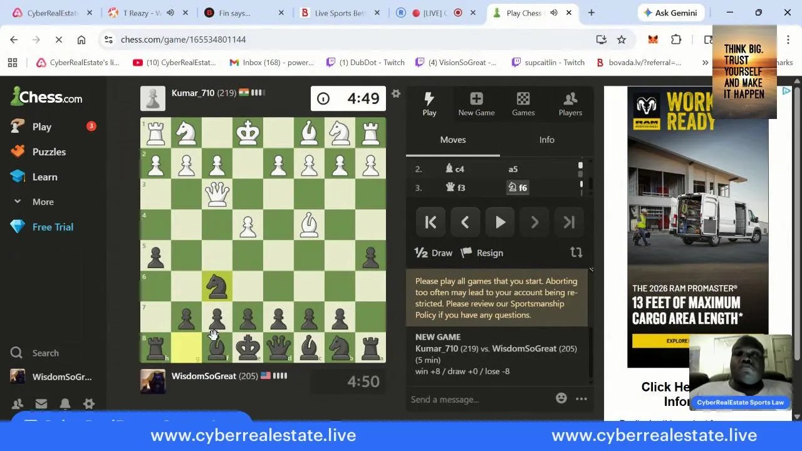Select the New Game tab

pos(476,104)
